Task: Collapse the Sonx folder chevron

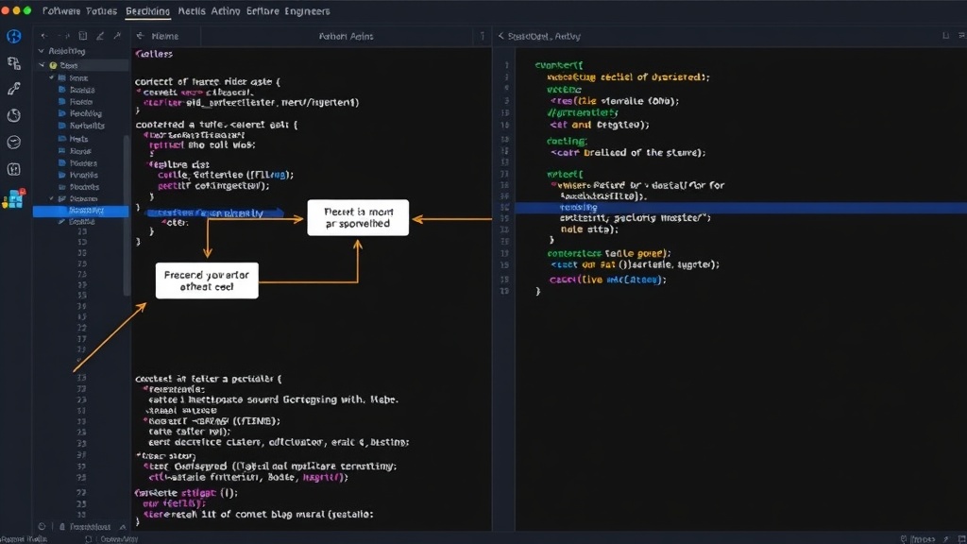Action: (52, 78)
